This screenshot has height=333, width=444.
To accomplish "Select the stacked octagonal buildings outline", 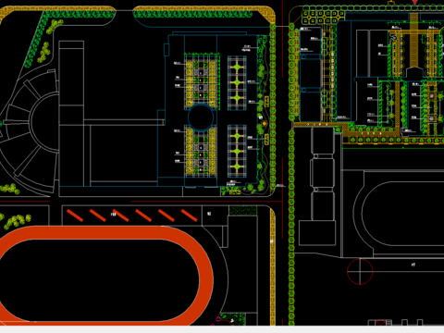I will 322,174.
